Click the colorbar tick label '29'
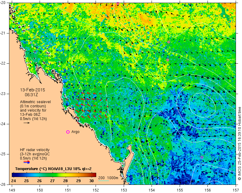This screenshot has width=242, height=193. tap(78, 181)
